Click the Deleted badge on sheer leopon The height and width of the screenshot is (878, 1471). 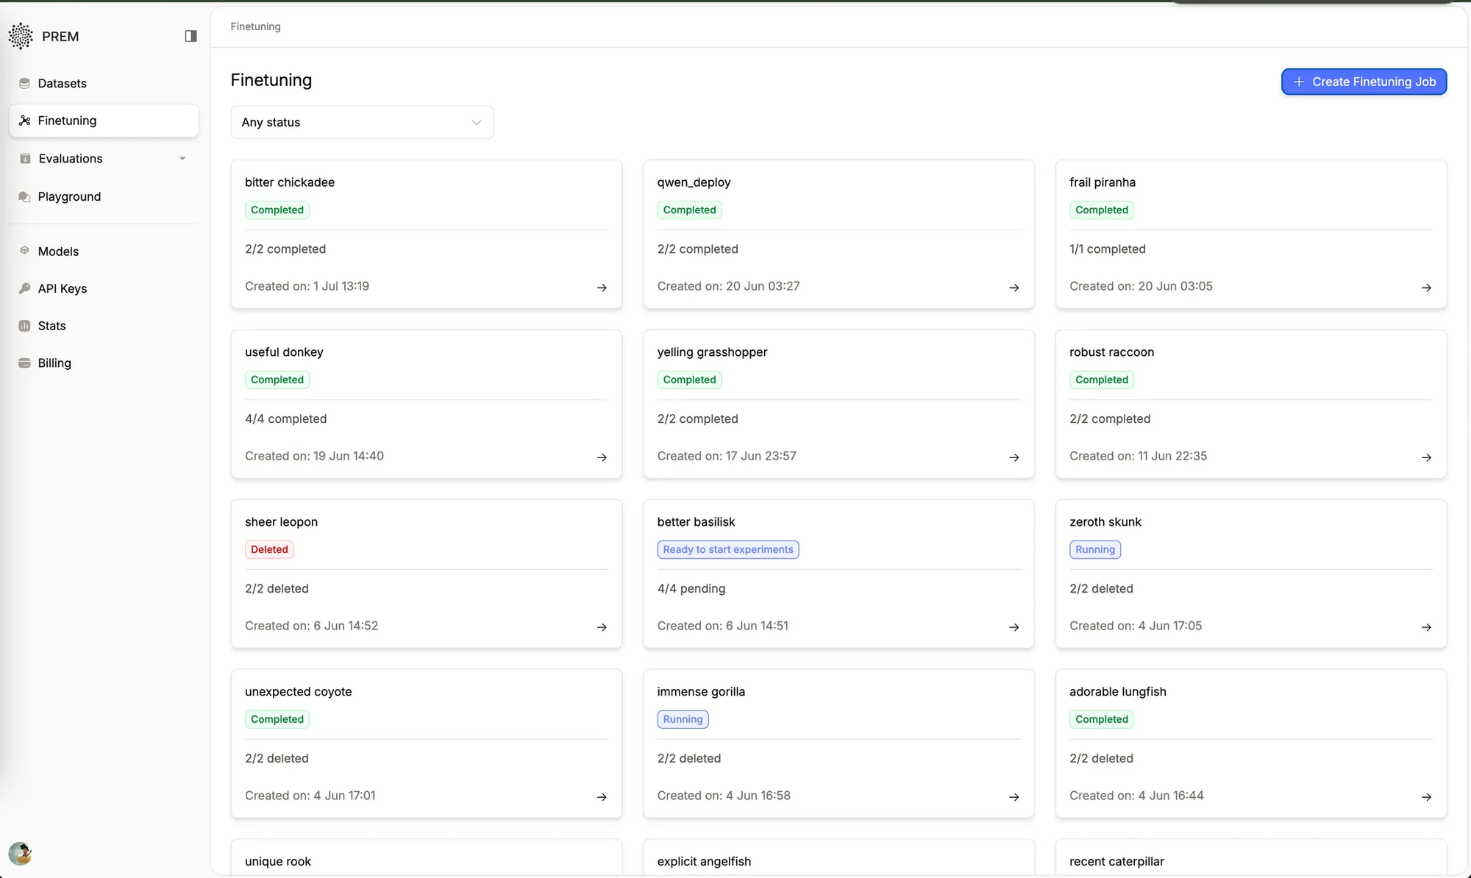(x=268, y=549)
